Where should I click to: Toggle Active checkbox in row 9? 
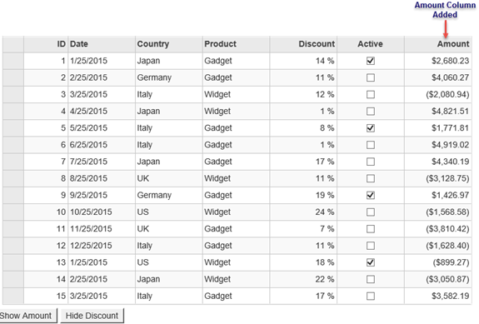coord(370,195)
